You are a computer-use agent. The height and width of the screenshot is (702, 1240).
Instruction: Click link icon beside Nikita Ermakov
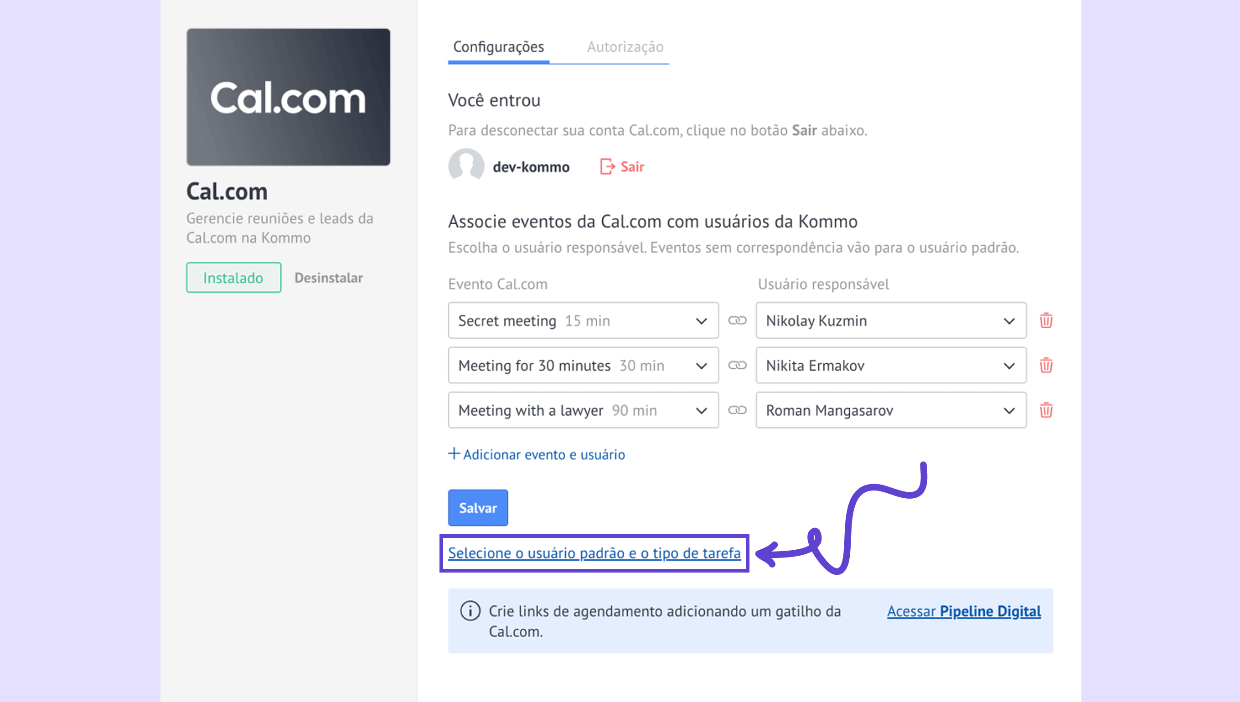[x=737, y=366]
